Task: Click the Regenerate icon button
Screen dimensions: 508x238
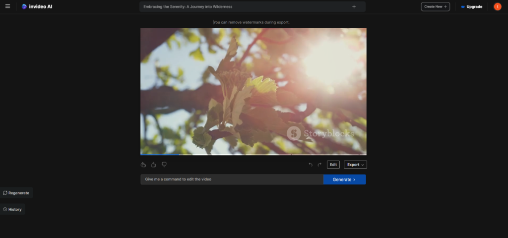Action: coord(16,193)
